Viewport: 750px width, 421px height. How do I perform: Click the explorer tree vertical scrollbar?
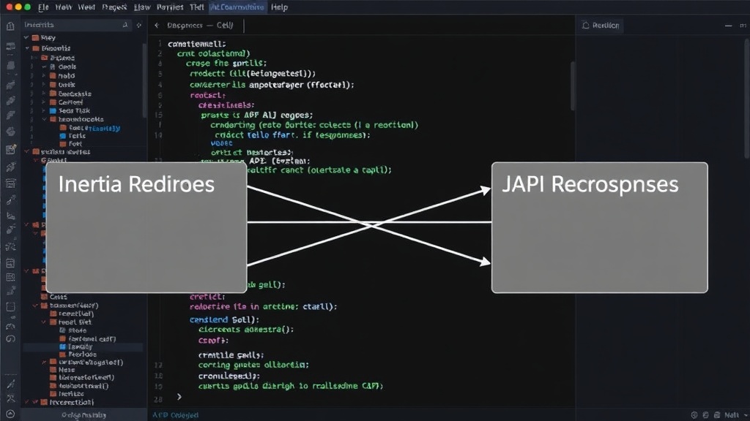tap(144, 80)
